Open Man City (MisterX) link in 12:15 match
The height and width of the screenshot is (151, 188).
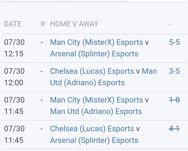96,42
